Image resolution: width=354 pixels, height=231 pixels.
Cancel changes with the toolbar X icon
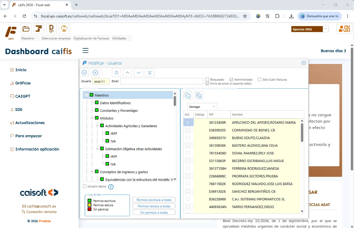95,72
